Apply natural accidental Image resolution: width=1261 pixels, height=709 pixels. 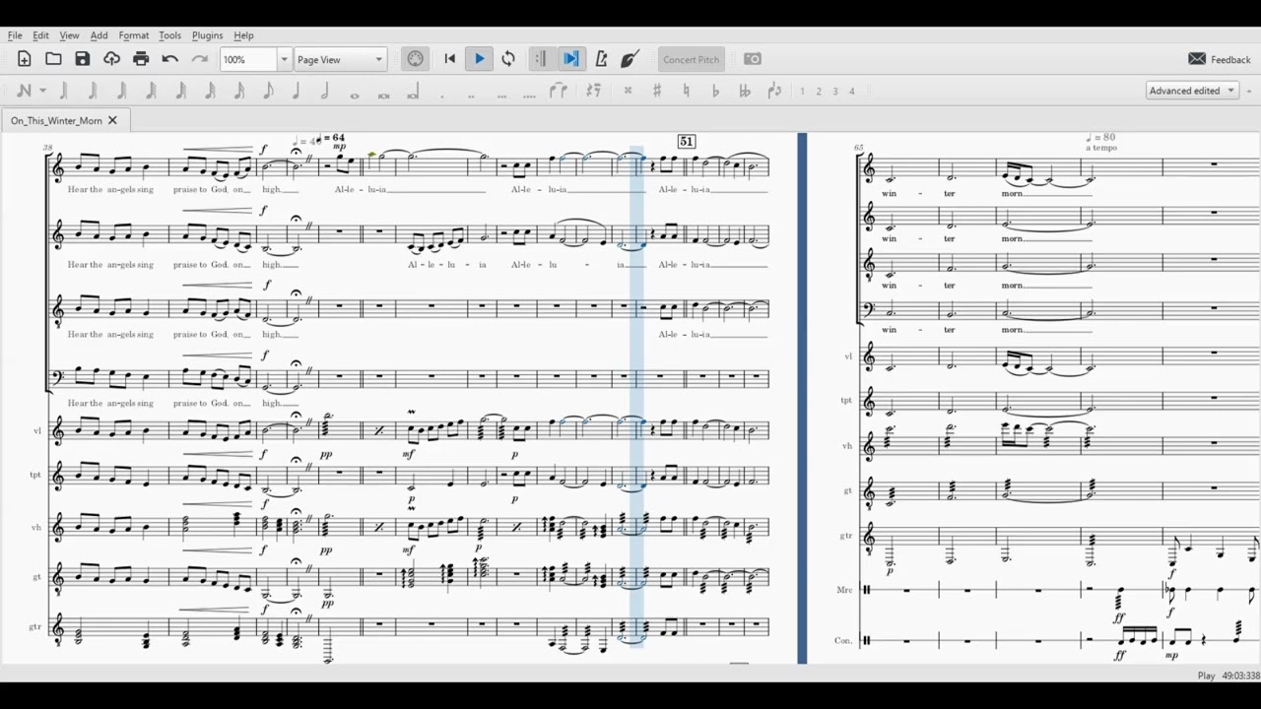[x=686, y=91]
